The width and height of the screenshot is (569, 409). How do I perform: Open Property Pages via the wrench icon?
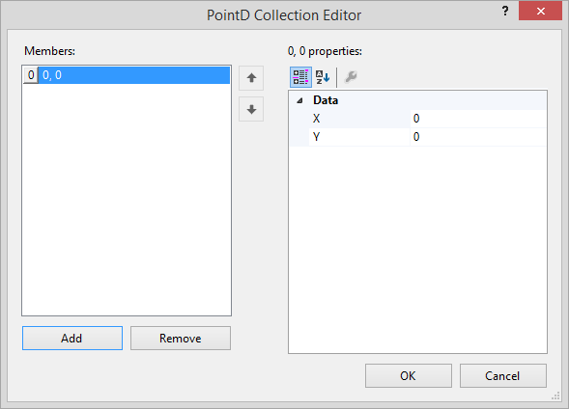(351, 77)
